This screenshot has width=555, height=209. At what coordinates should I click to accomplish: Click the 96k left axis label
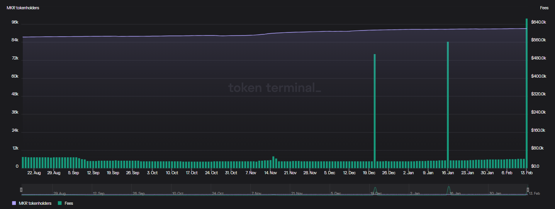(x=15, y=22)
